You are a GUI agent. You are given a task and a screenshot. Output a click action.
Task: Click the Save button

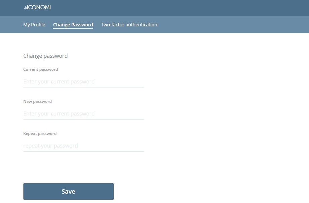68,191
